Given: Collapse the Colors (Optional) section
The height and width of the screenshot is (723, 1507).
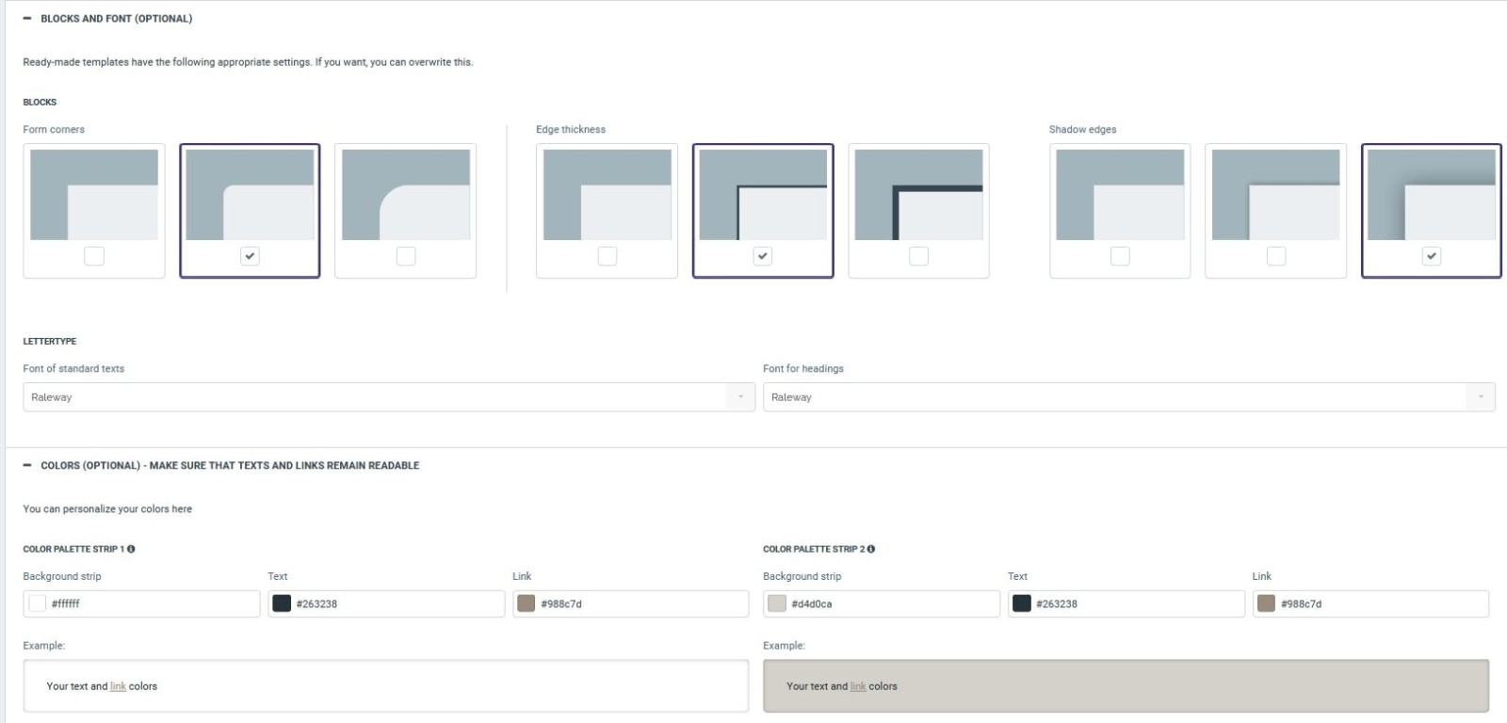Looking at the screenshot, I should [x=27, y=465].
